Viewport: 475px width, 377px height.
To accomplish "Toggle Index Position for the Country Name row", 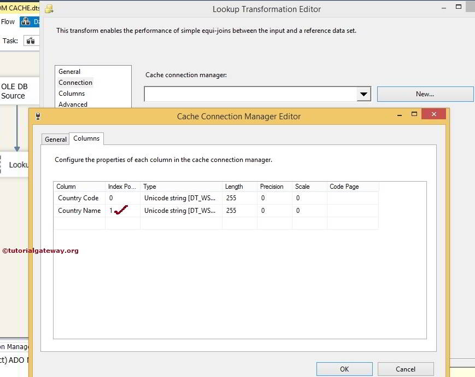I will [x=121, y=210].
